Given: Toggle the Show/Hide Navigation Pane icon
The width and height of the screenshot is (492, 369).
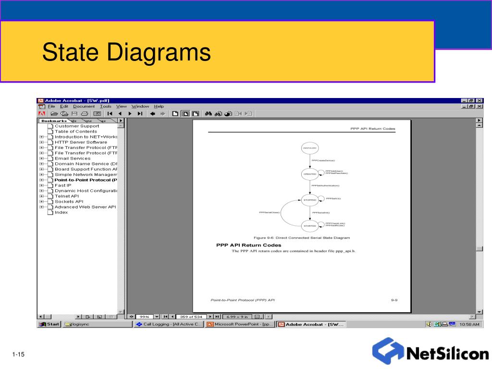Looking at the screenshot, I should pos(97,113).
